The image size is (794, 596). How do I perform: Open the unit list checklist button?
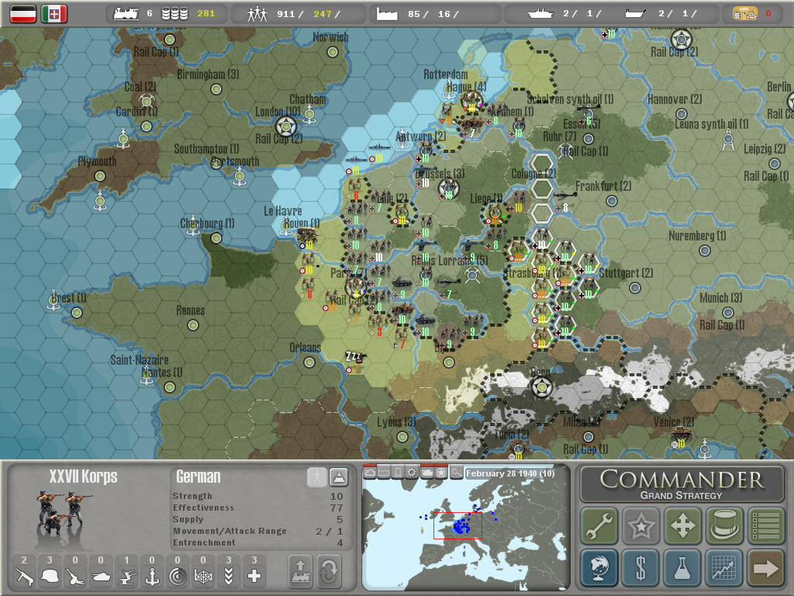coord(765,525)
